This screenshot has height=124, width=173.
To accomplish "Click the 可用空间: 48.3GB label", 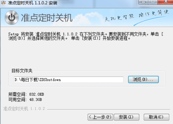I will click(25, 100).
